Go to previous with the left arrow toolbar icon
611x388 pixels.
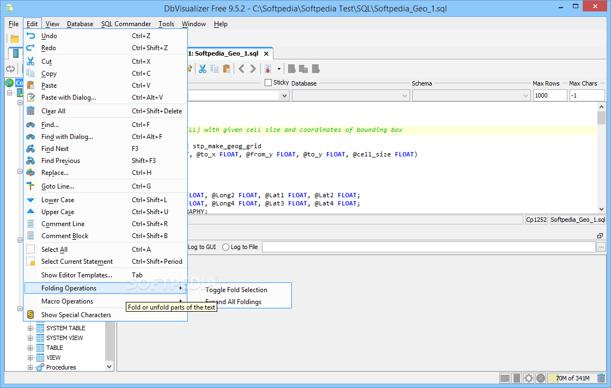click(242, 69)
